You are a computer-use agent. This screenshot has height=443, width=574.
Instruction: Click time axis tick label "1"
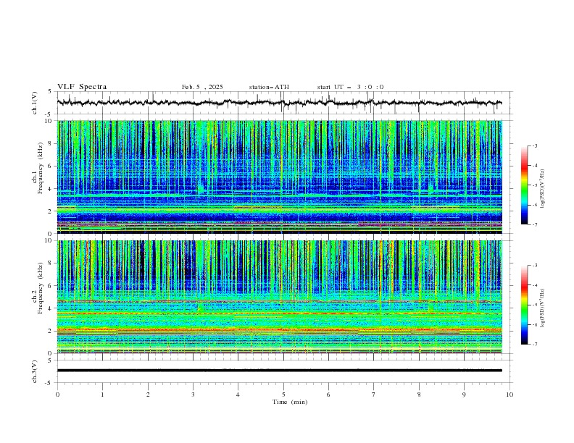(x=102, y=395)
